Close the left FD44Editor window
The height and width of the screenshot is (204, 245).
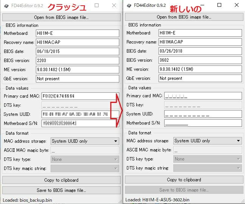[114, 5]
